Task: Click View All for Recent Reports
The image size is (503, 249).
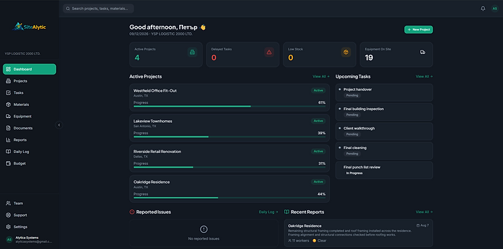Action: click(424, 212)
